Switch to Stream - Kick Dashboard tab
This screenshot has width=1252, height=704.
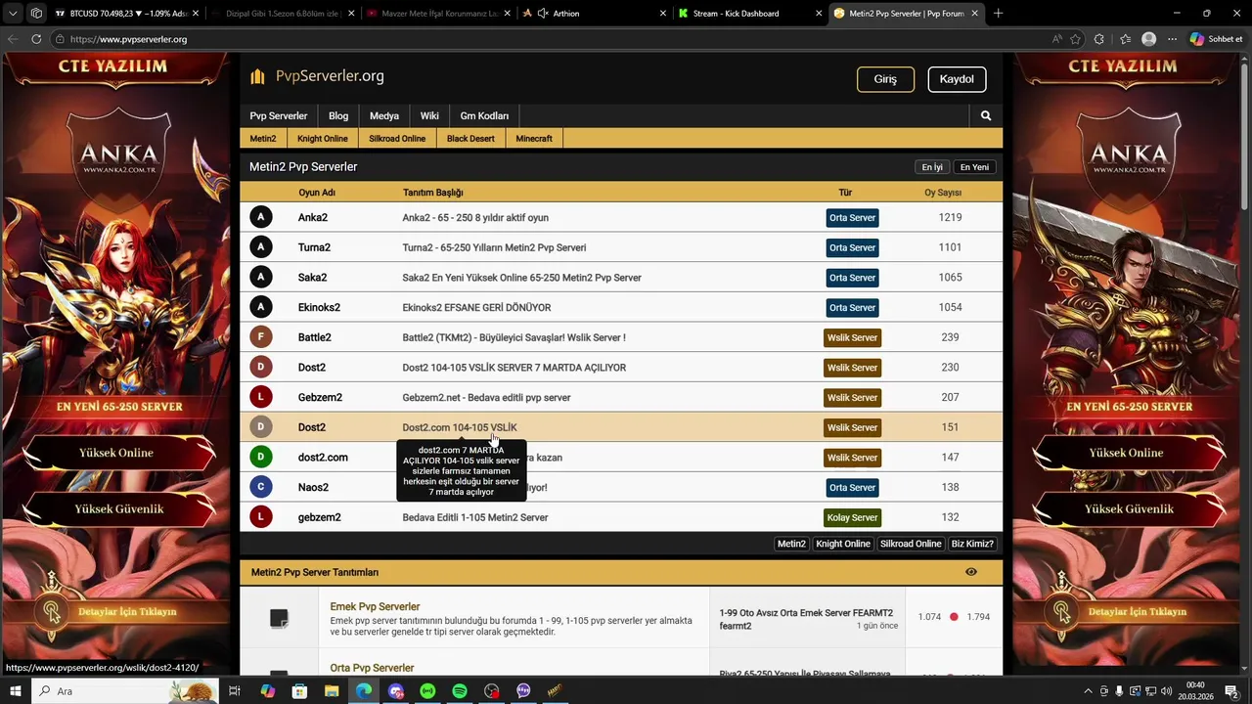click(750, 14)
